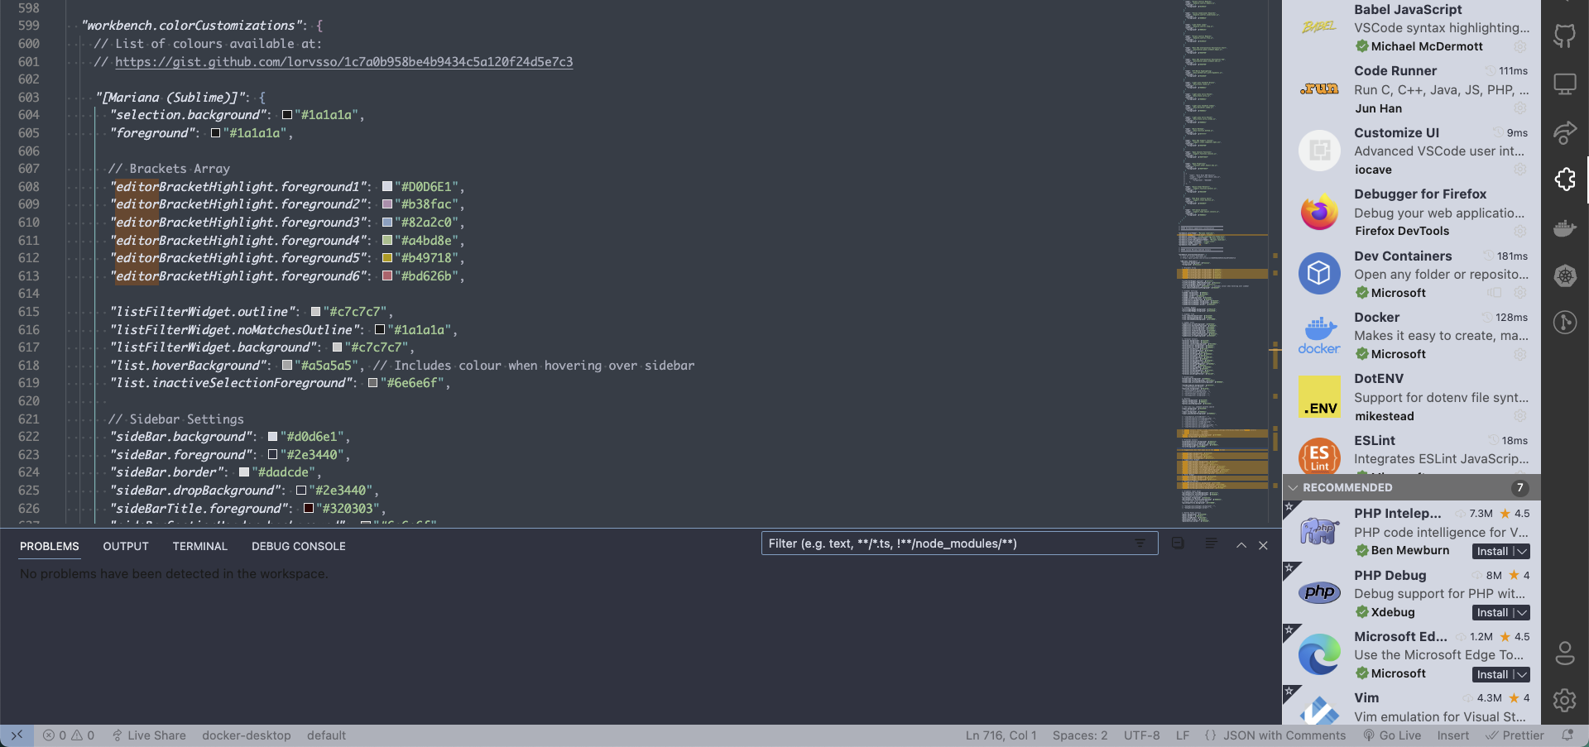1589x747 pixels.
Task: Open the Docker view in the activity bar
Action: pyautogui.click(x=1565, y=227)
